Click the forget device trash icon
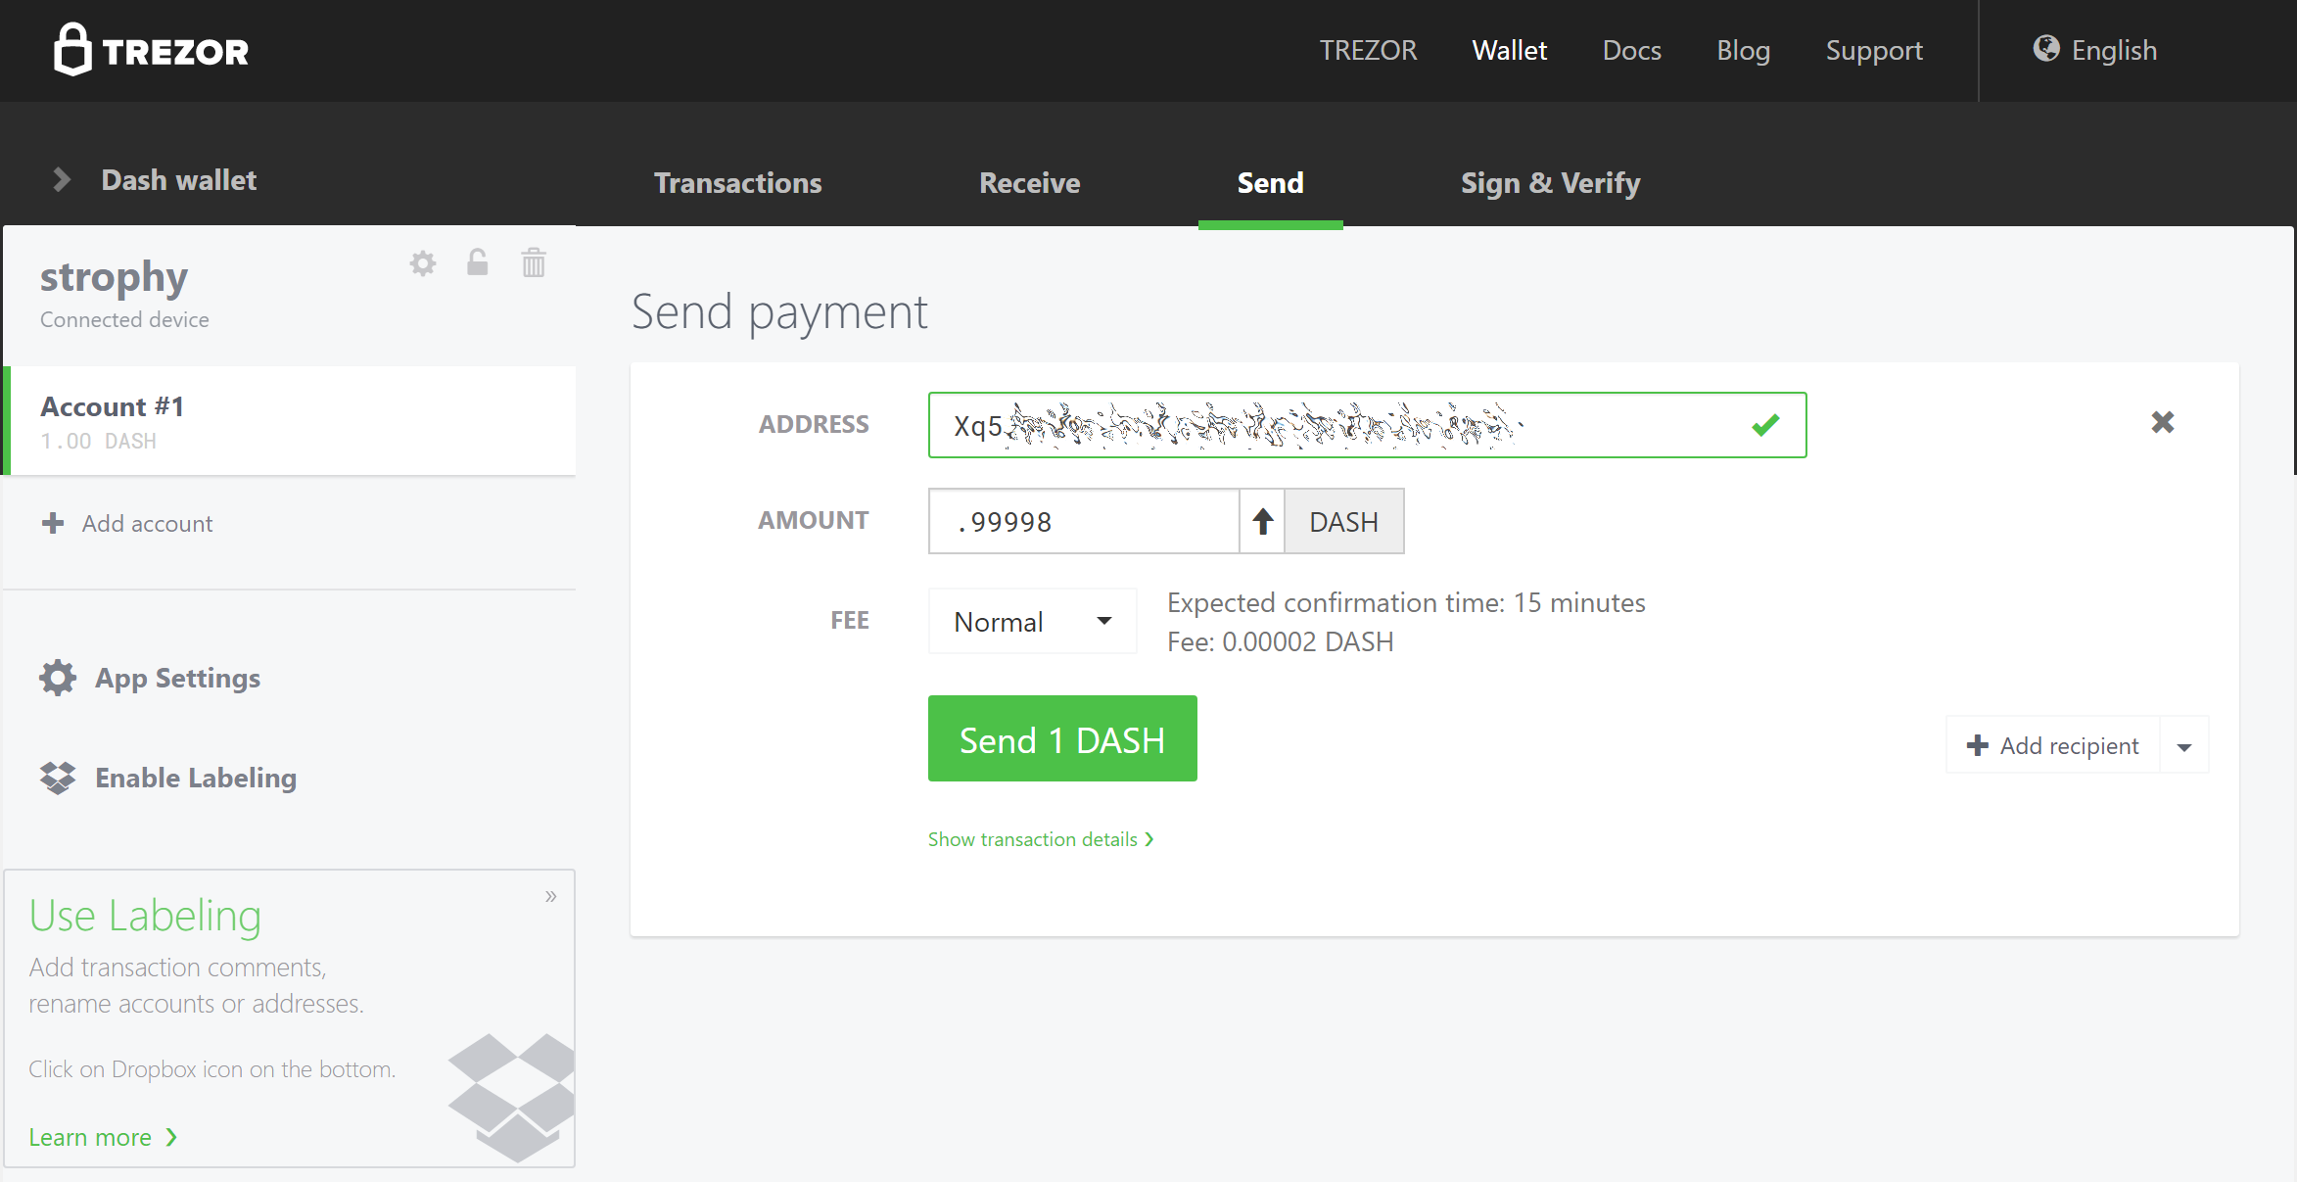 pos(534,262)
